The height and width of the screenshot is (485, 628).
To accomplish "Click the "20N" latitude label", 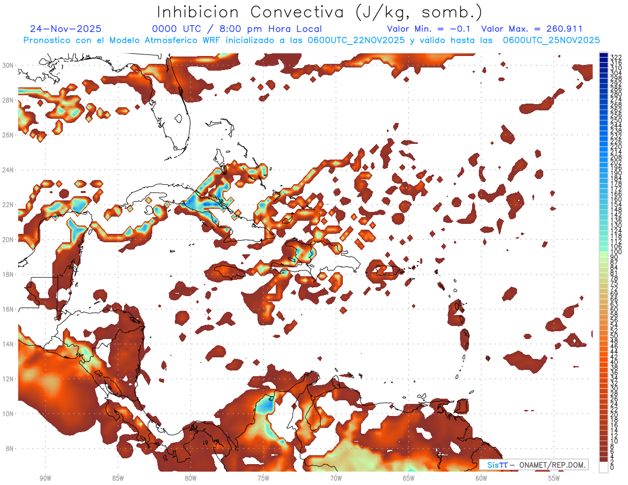I will (x=9, y=240).
